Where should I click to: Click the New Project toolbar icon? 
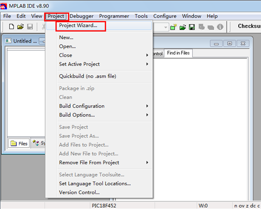point(173,27)
